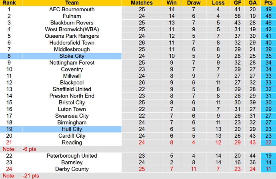Select Queens Park Rangers team
The width and height of the screenshot is (276, 179).
point(72,36)
